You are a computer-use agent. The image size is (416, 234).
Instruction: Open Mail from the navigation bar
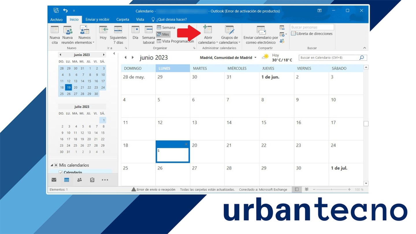pyautogui.click(x=54, y=180)
